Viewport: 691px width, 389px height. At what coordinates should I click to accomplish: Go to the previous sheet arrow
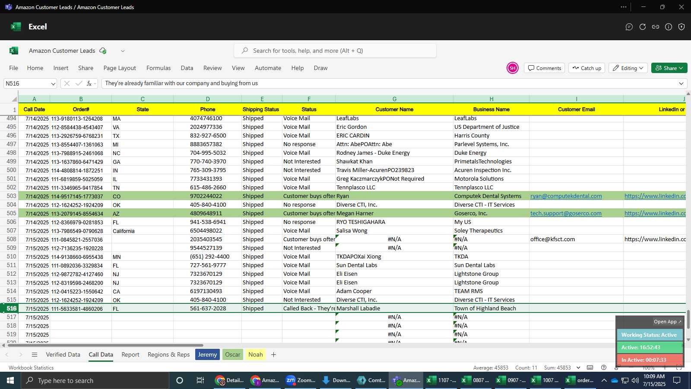coord(7,354)
